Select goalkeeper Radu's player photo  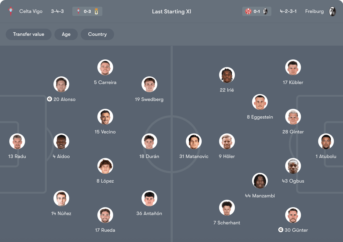click(x=17, y=141)
